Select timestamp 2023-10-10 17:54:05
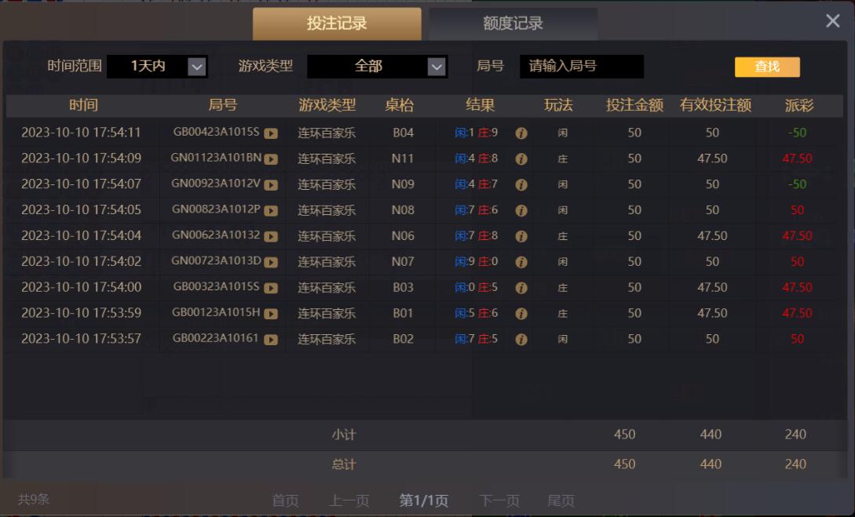This screenshot has width=855, height=517. point(81,209)
